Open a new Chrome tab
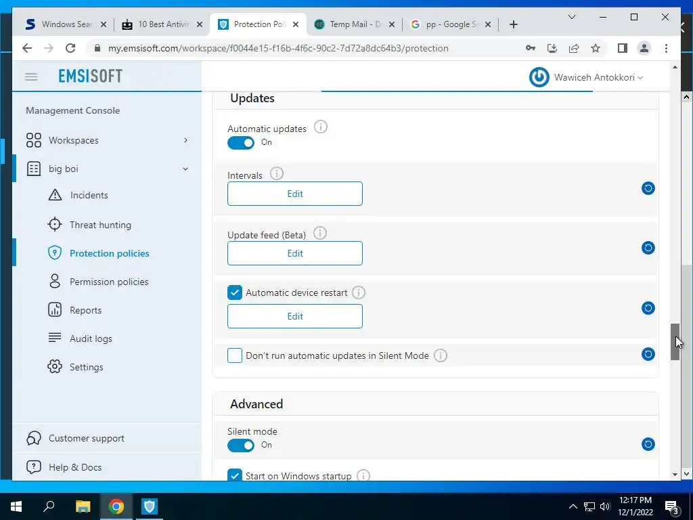The image size is (693, 520). pos(513,24)
